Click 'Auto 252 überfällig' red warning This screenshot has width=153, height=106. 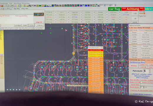(x=96, y=50)
